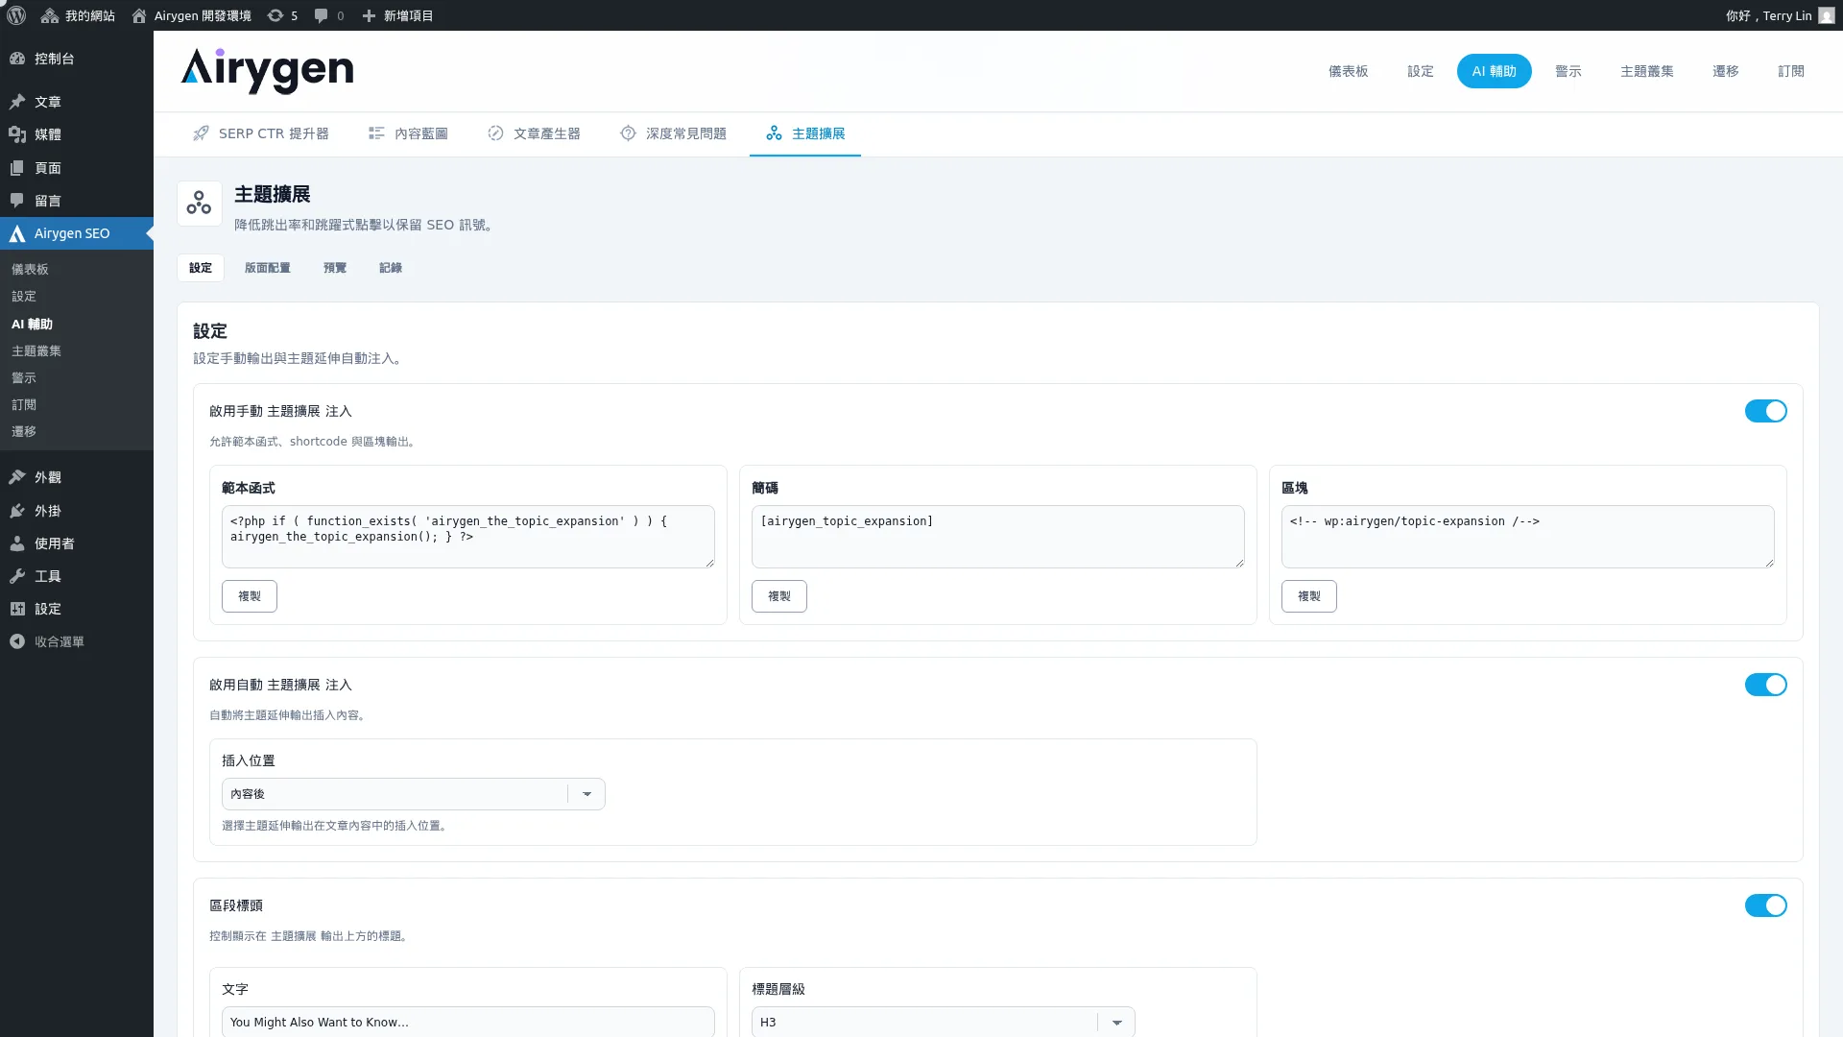The width and height of the screenshot is (1843, 1037).
Task: Open Airygen 開發環境 site link
Action: tap(192, 15)
